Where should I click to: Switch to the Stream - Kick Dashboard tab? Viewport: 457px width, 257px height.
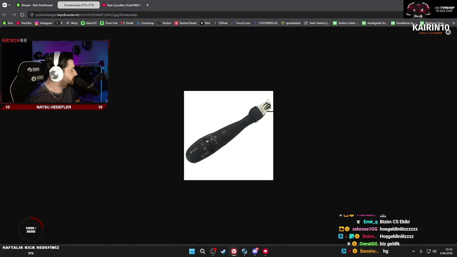tap(34, 5)
